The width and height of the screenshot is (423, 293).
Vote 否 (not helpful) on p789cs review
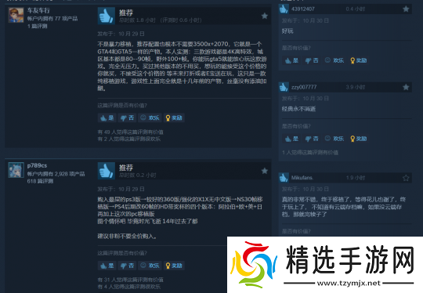127,266
